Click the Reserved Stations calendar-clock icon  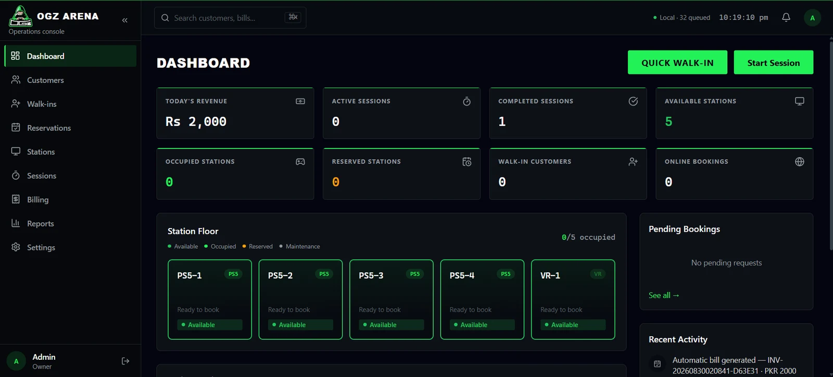[467, 161]
